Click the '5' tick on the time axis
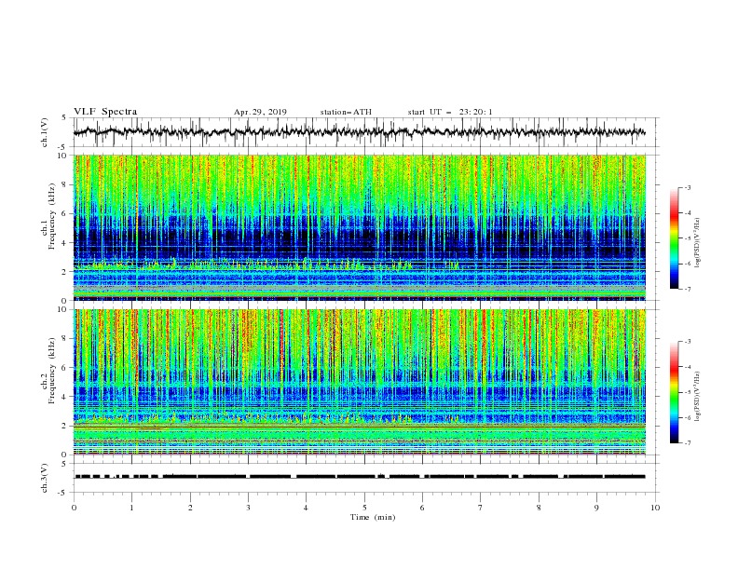 (x=364, y=508)
